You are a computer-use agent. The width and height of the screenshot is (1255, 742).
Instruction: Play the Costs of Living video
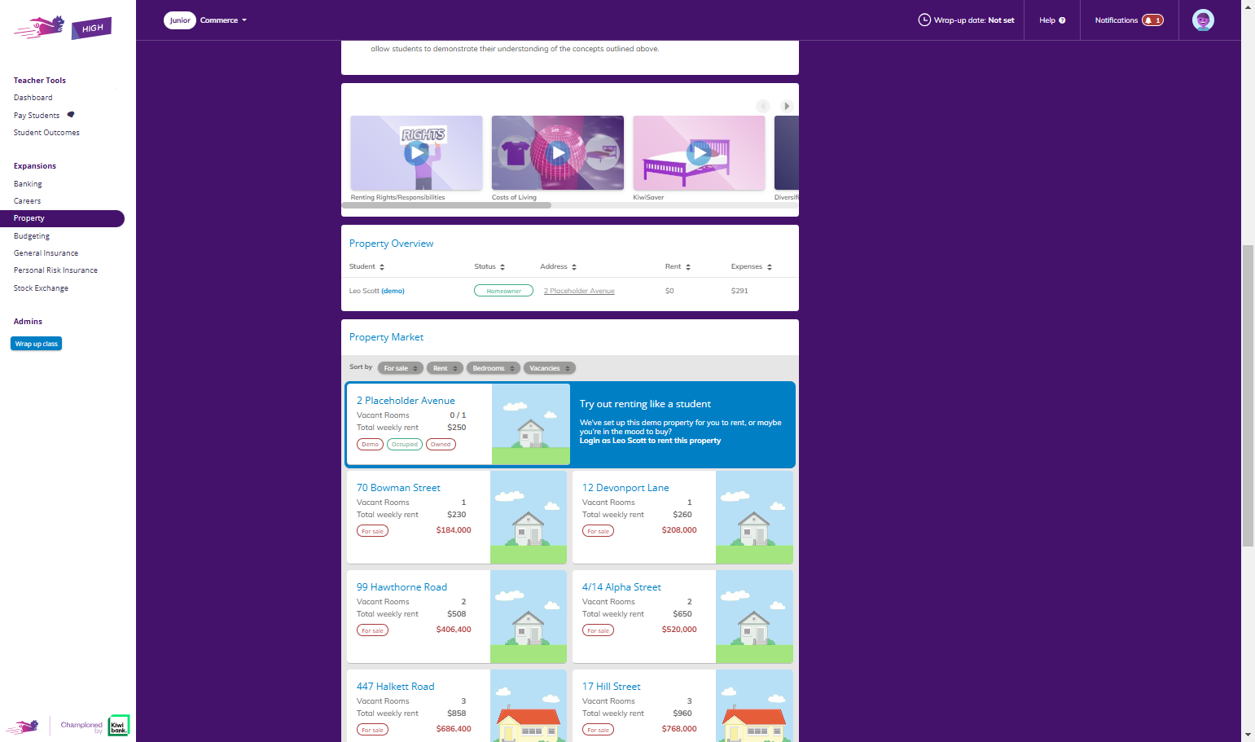click(x=558, y=152)
